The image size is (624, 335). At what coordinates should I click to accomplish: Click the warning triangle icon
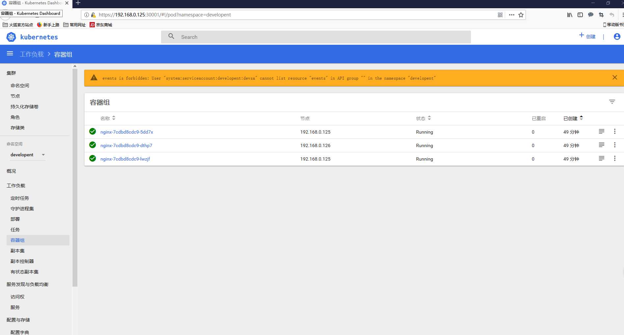94,78
